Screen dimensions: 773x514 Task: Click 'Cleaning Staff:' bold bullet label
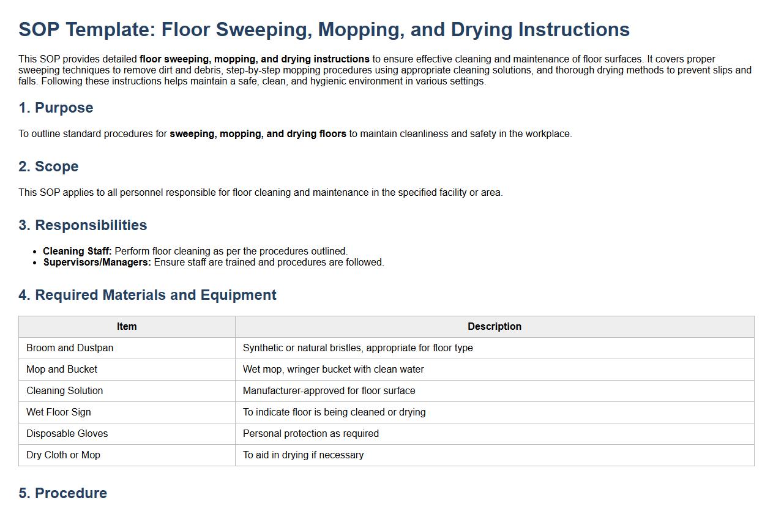77,251
